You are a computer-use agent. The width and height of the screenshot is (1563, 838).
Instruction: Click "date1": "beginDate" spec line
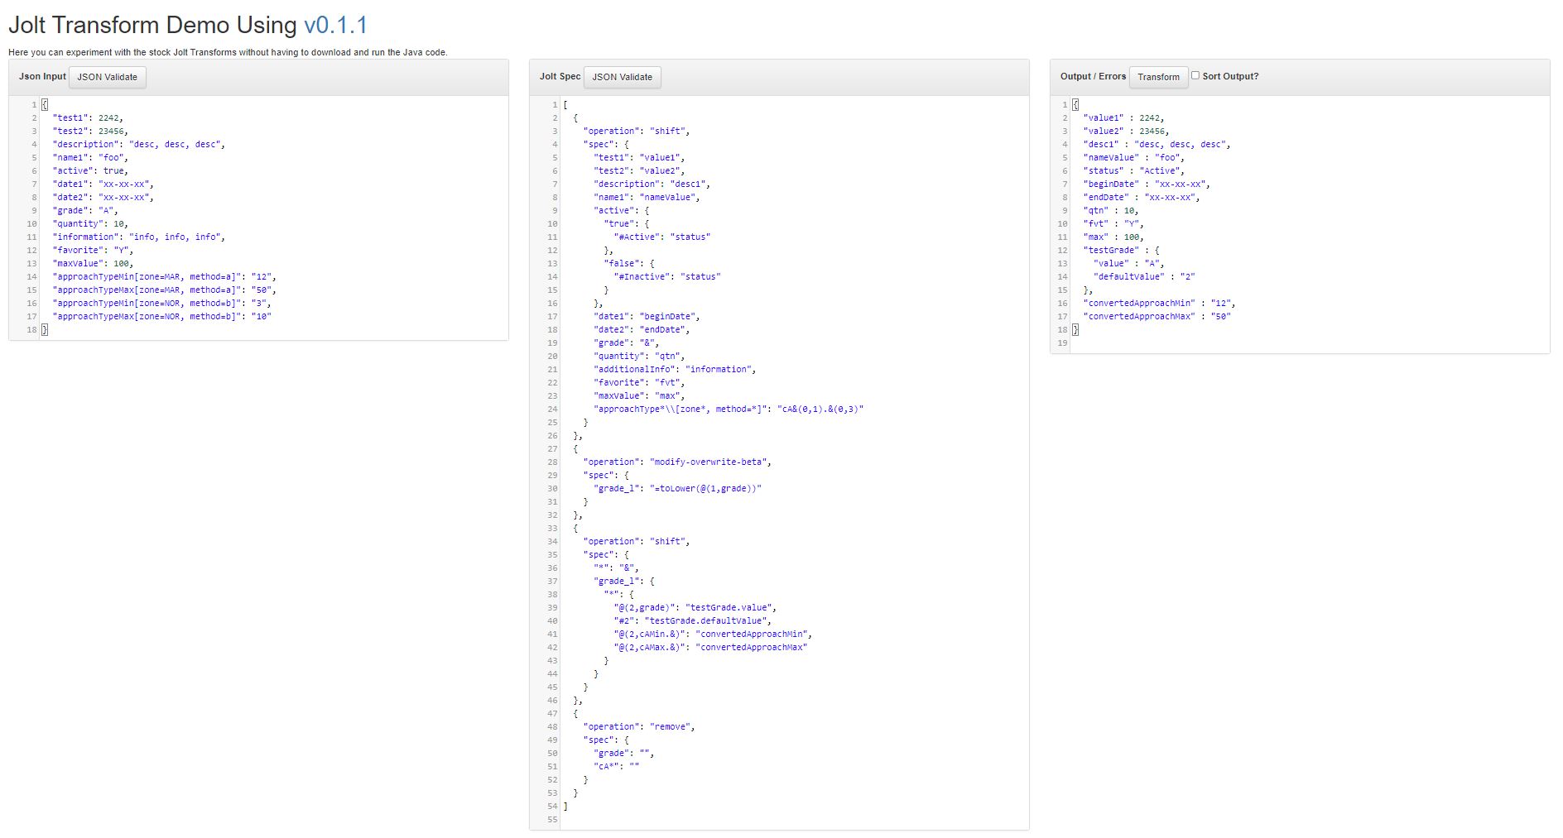tap(647, 317)
